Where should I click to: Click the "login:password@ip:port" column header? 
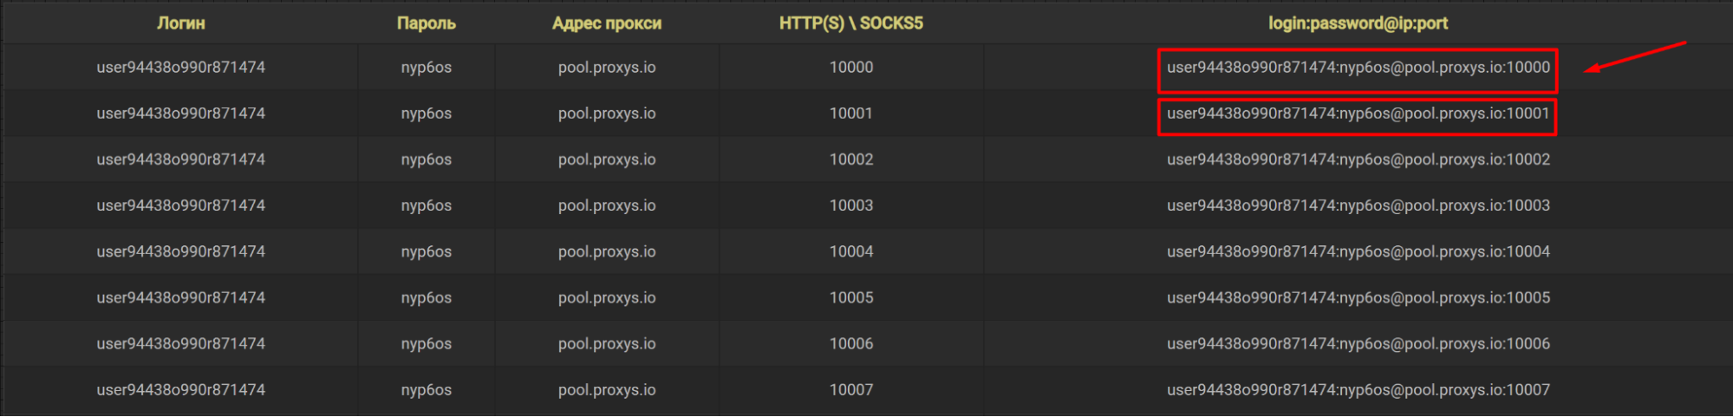[x=1358, y=23]
